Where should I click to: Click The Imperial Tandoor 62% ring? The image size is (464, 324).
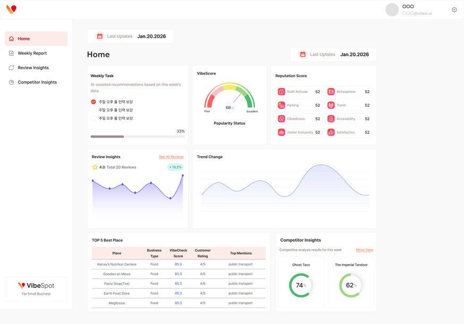pos(351,285)
